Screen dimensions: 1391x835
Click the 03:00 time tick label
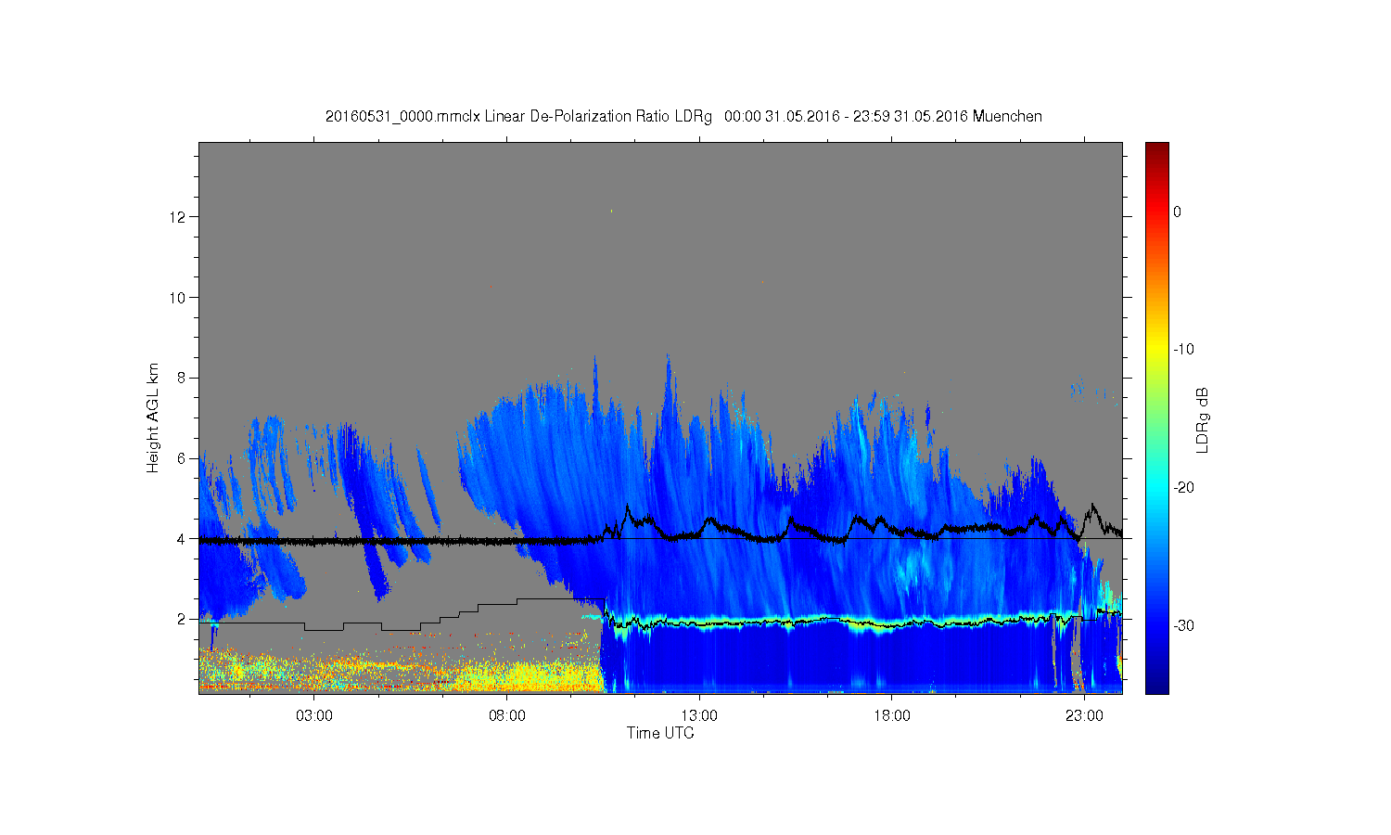(x=313, y=716)
